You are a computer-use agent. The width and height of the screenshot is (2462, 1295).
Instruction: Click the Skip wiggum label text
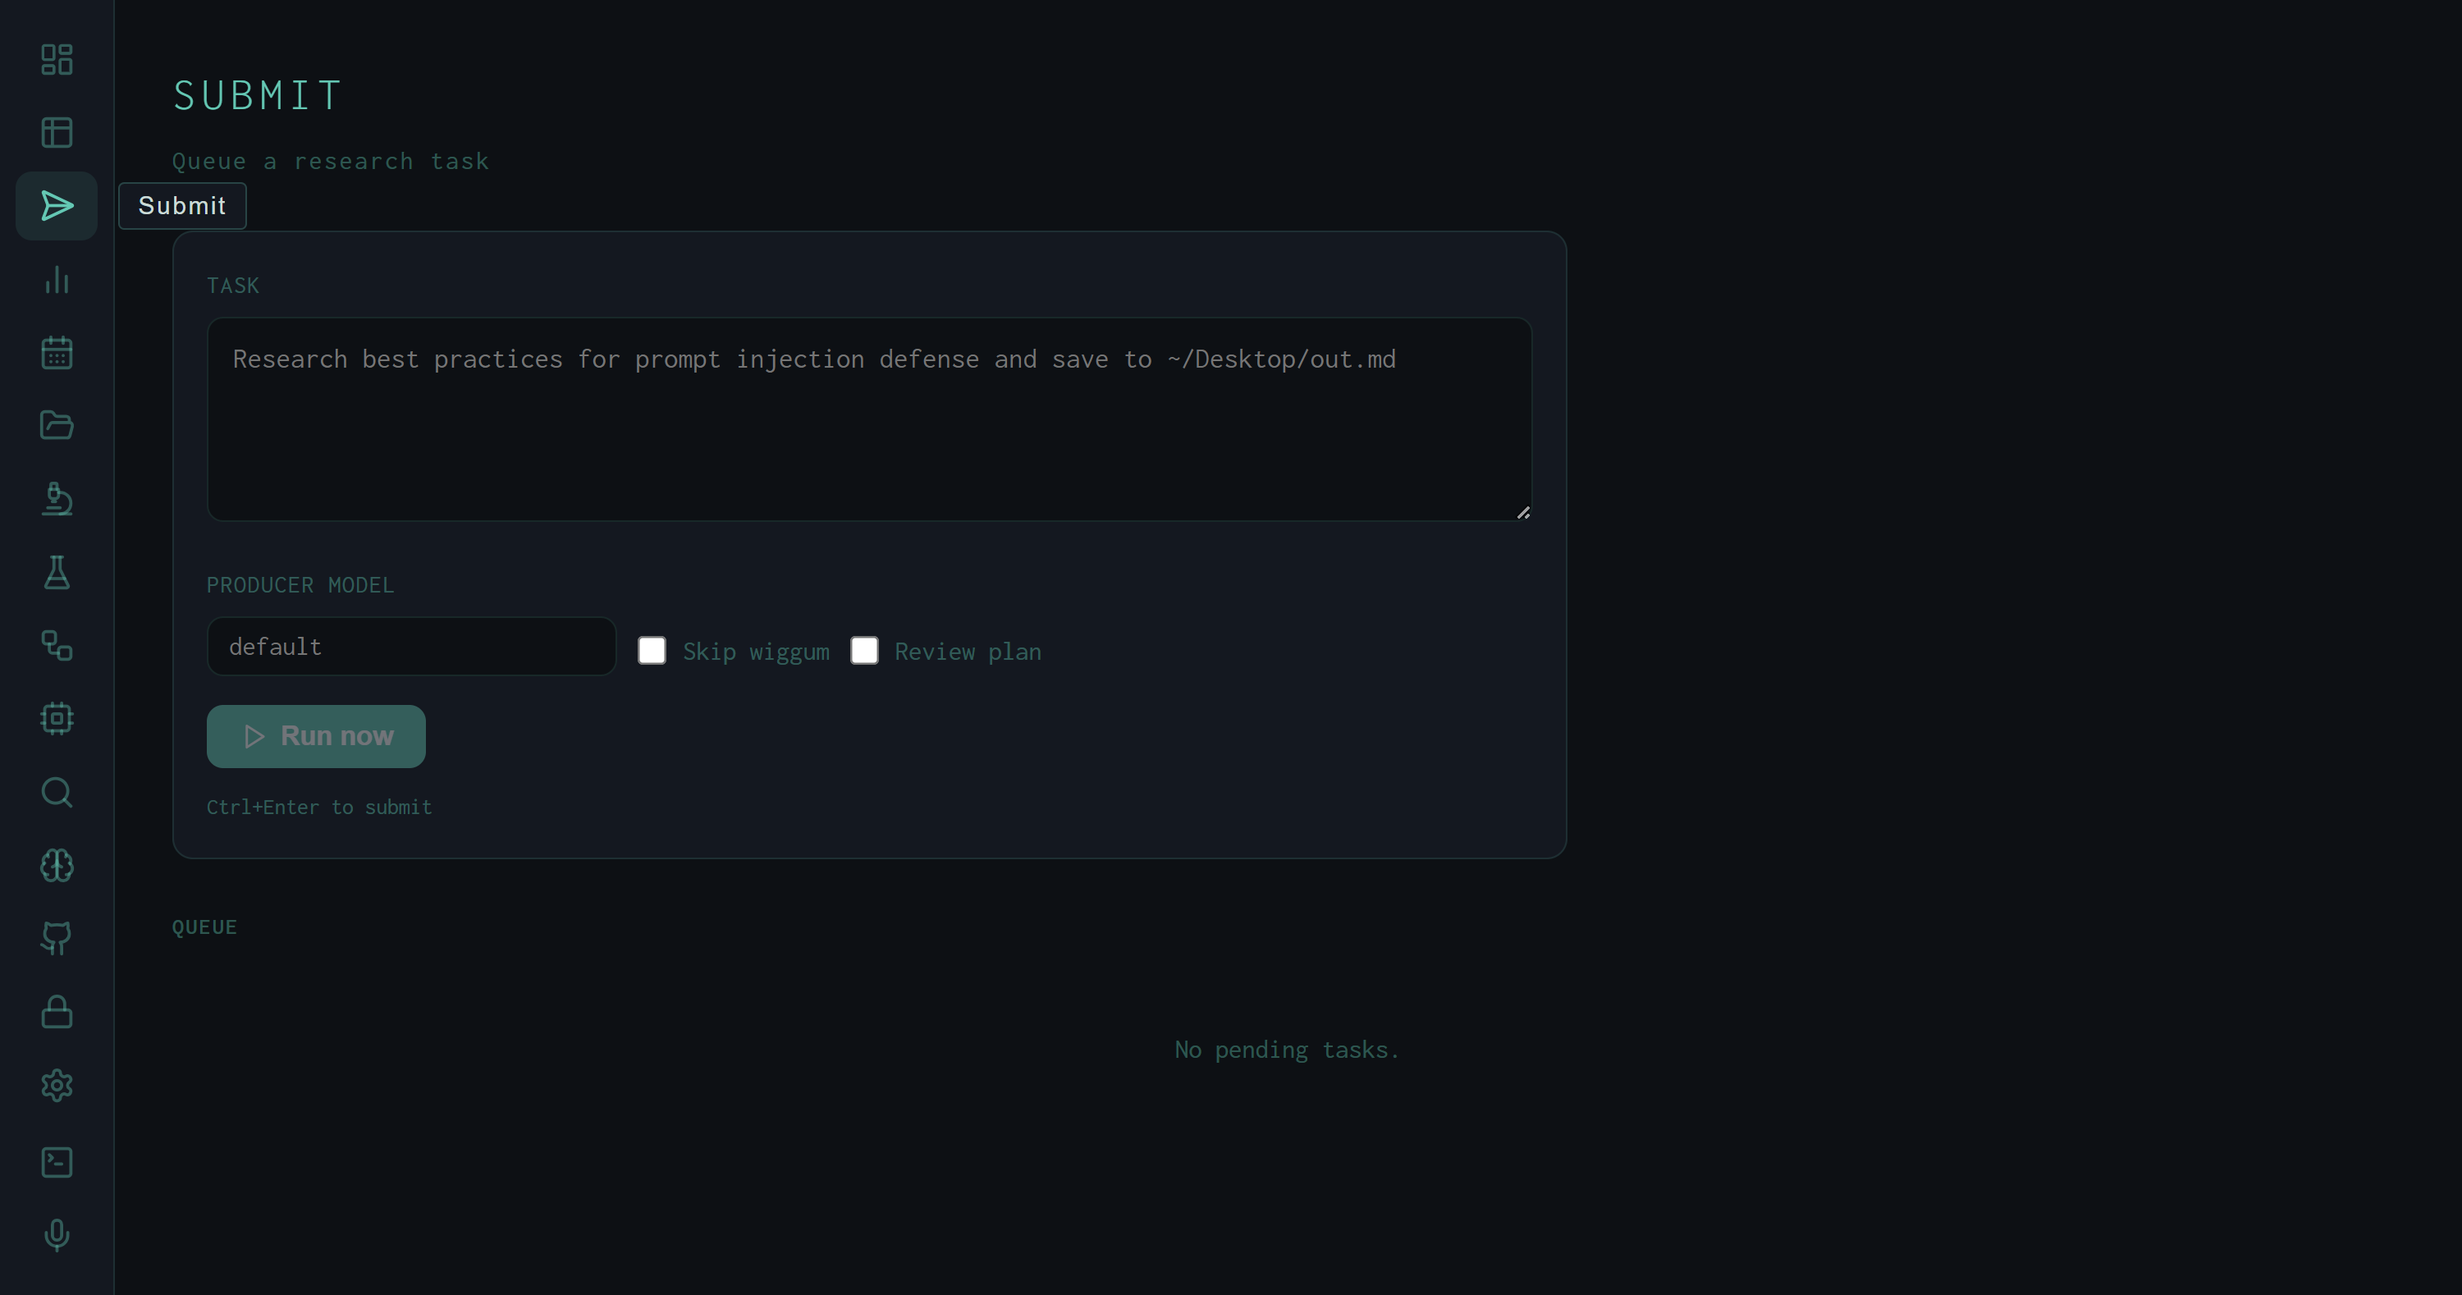pos(756,652)
